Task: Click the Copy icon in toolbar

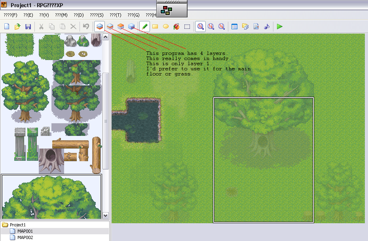Action: click(52, 26)
